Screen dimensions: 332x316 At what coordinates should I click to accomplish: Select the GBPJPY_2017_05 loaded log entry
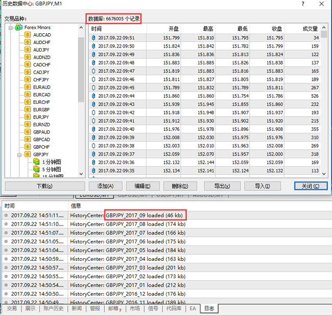[167, 251]
